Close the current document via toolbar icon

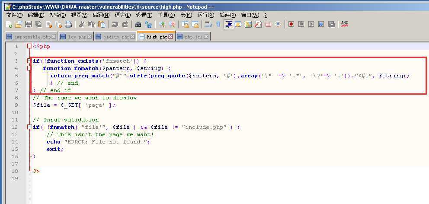(x=49, y=24)
